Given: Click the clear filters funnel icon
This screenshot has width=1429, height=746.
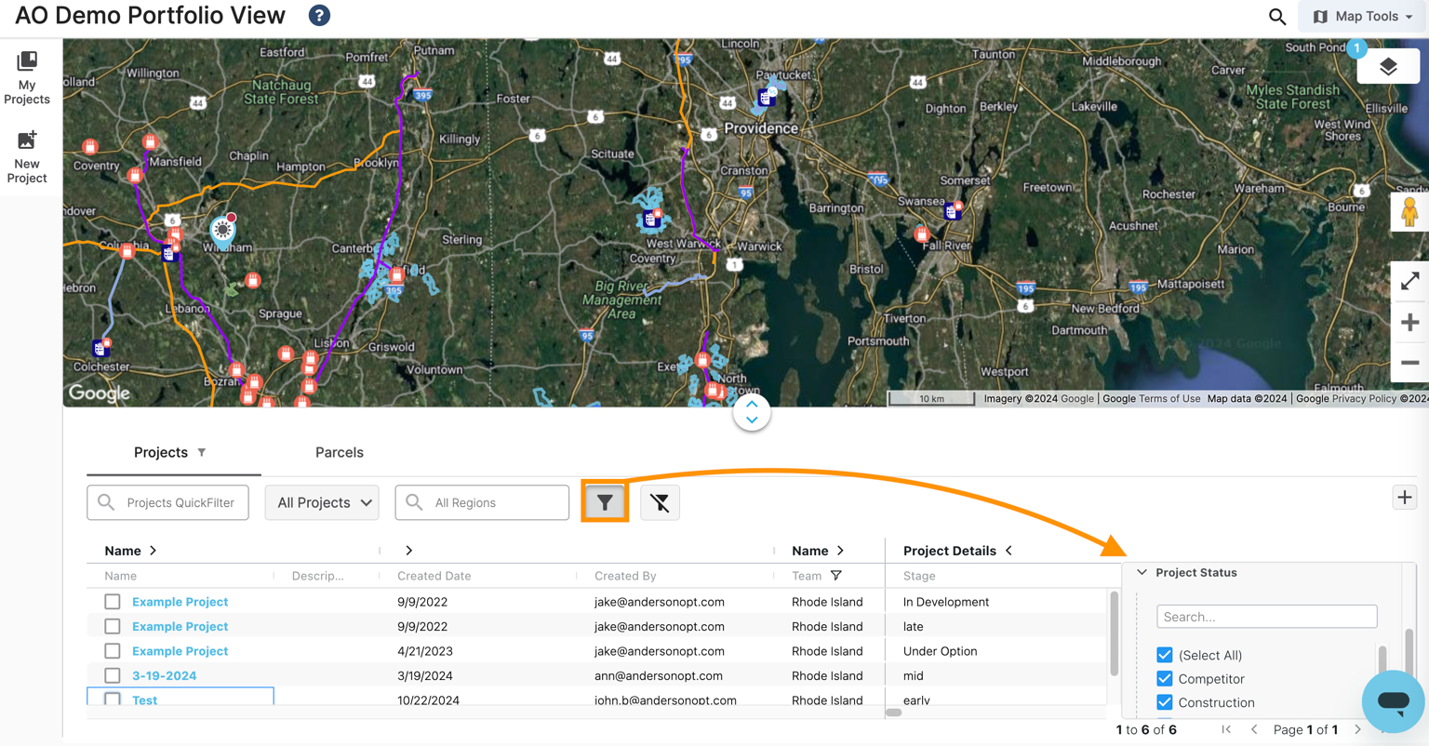Looking at the screenshot, I should point(660,502).
